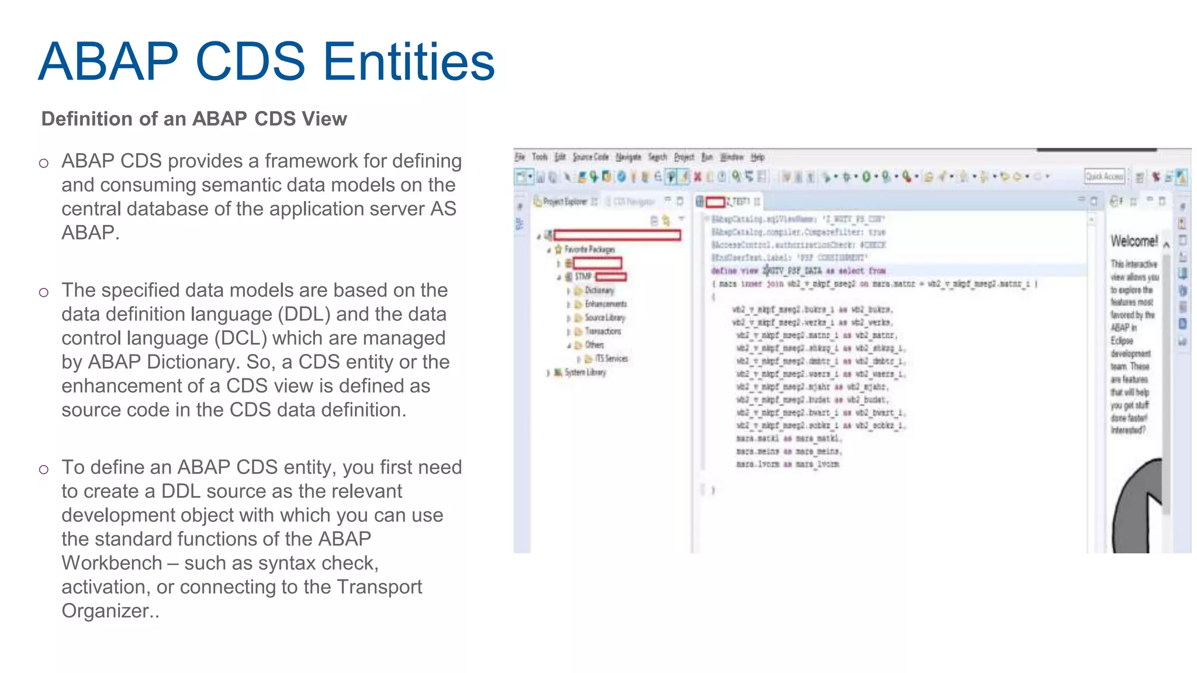Collapse the Favorite Packages tree node
The height and width of the screenshot is (673, 1197).
549,250
